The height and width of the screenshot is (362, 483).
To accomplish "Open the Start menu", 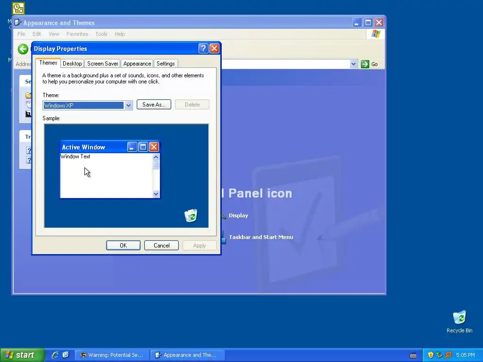I will [23, 355].
